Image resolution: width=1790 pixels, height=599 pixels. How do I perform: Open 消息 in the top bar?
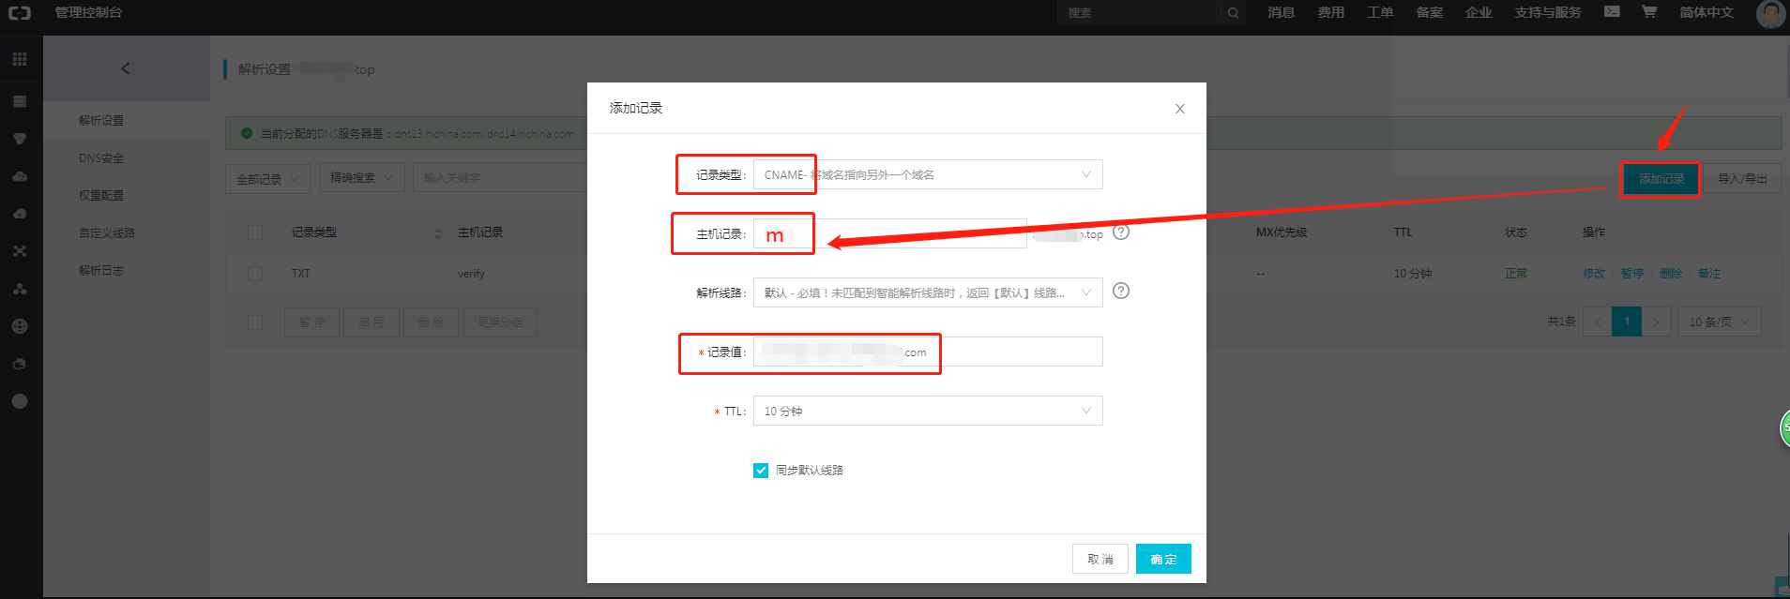(1281, 12)
